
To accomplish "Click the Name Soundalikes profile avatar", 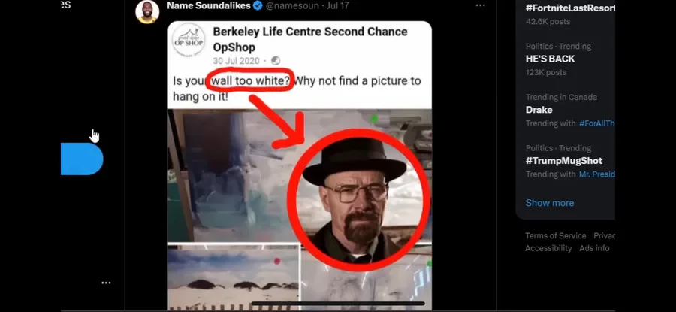I will [x=147, y=11].
